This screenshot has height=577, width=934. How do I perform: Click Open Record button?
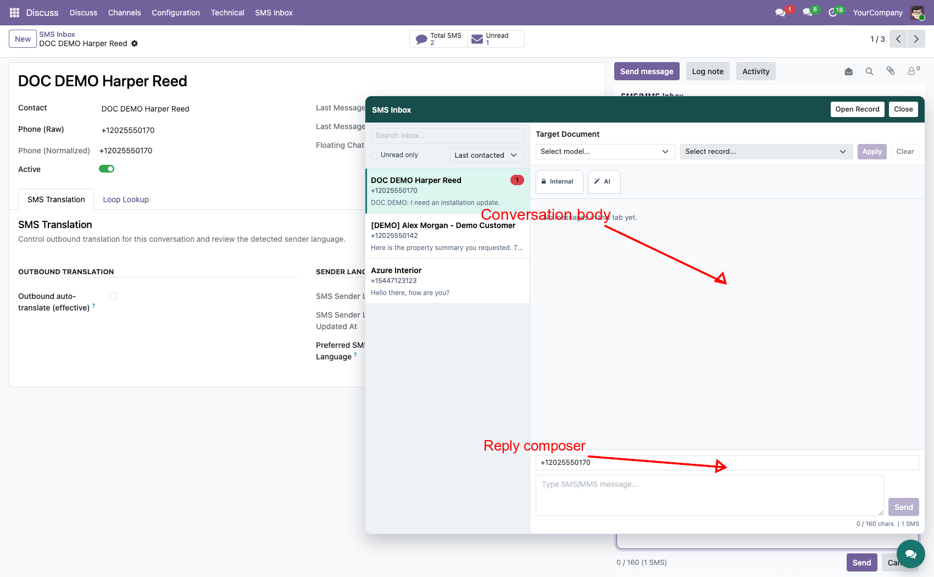858,109
